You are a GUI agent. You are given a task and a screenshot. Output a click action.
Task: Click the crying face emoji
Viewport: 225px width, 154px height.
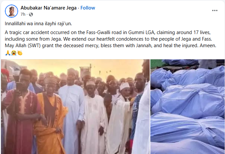pos(14,53)
